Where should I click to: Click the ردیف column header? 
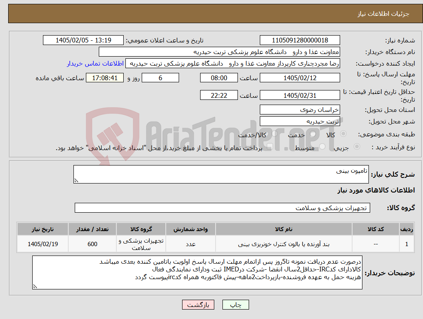[x=407, y=229]
